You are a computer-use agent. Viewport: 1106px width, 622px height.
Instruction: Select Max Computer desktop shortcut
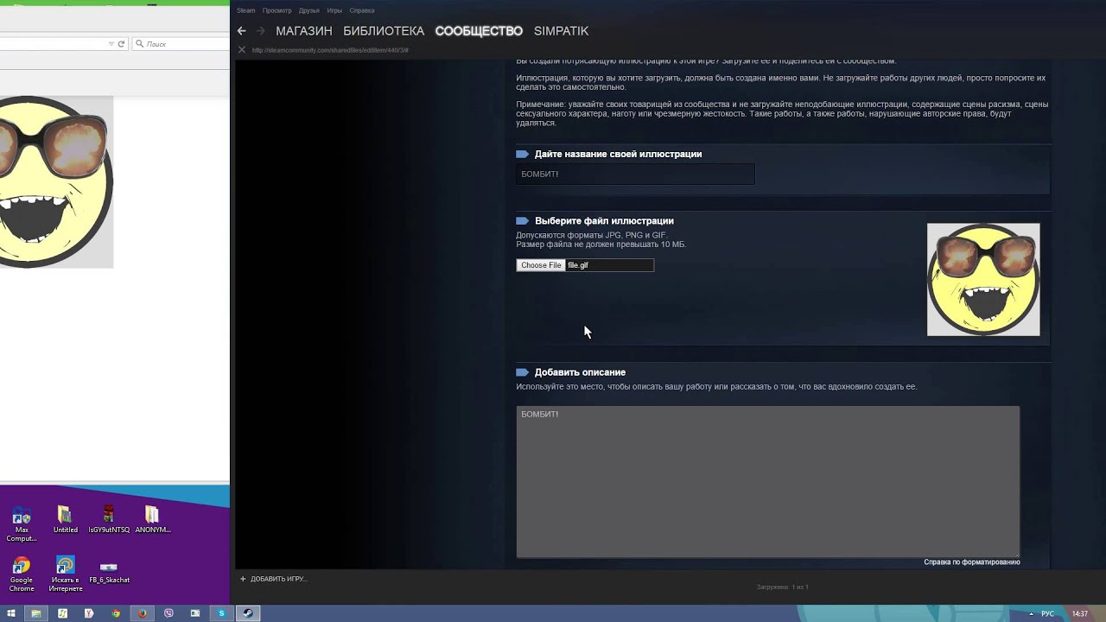(22, 524)
